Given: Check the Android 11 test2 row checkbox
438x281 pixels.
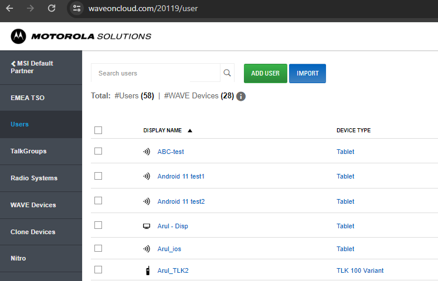Looking at the screenshot, I should coord(98,200).
